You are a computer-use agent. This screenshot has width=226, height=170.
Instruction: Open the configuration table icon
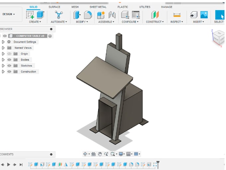(136, 15)
